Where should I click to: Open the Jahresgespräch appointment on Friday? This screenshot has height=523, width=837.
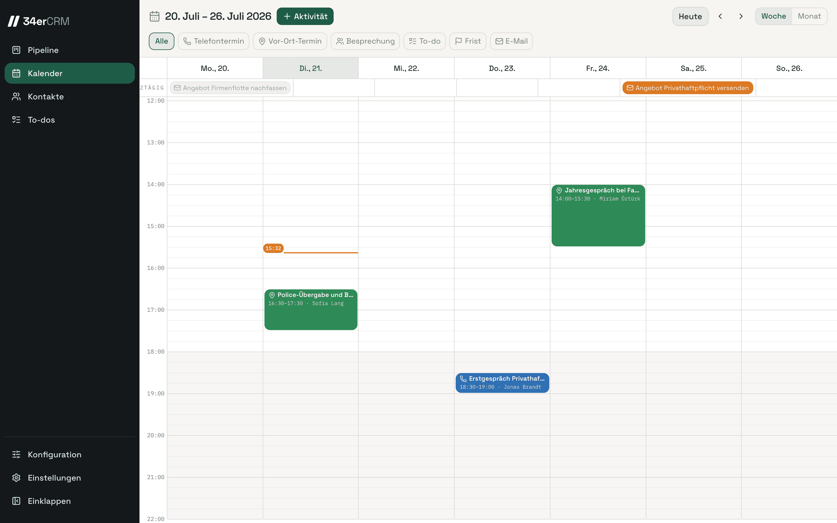click(x=598, y=215)
